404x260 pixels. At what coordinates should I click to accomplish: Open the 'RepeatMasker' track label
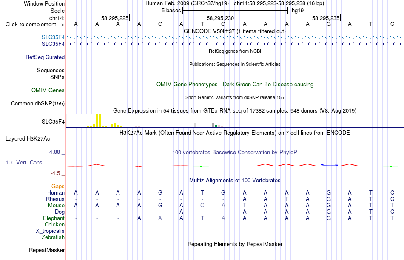pos(47,250)
